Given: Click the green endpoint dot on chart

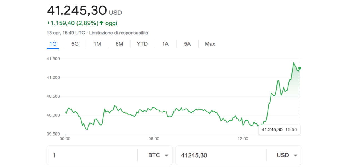Looking at the screenshot, I should [x=300, y=68].
